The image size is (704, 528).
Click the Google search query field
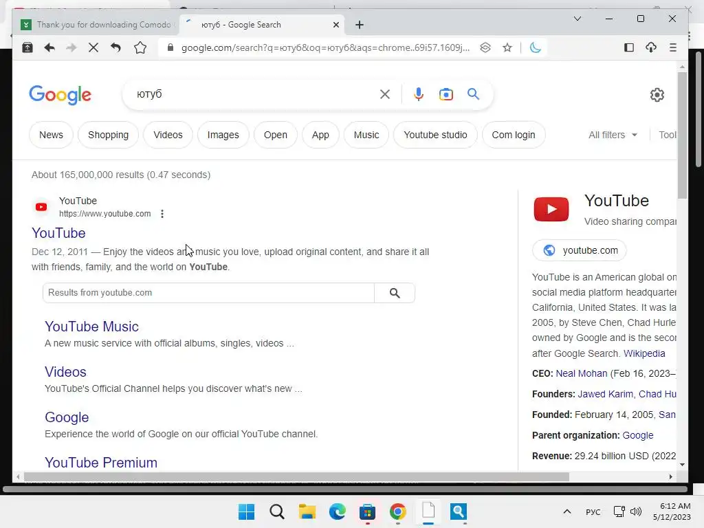[x=256, y=94]
